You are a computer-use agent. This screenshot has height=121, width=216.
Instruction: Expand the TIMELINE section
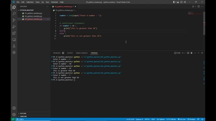point(23,116)
